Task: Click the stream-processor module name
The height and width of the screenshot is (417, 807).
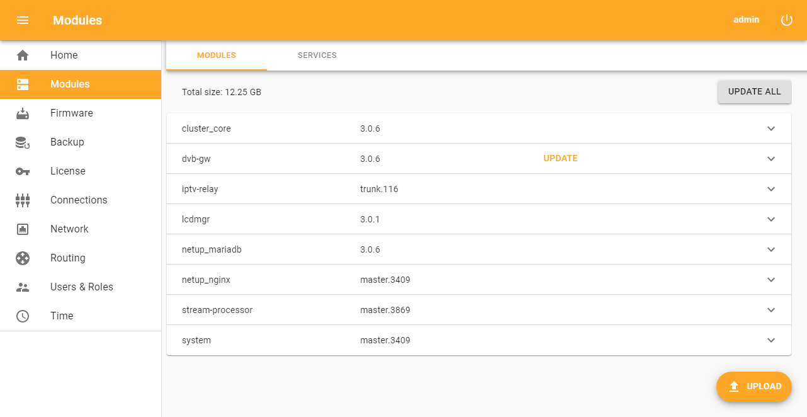Action: coord(217,310)
